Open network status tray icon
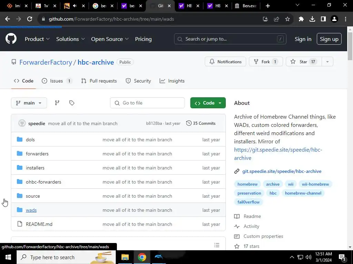Screen dimensions: 353x264 (x=300, y=257)
